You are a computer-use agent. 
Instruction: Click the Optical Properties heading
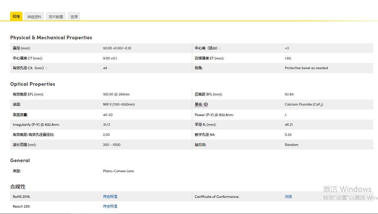(x=33, y=84)
